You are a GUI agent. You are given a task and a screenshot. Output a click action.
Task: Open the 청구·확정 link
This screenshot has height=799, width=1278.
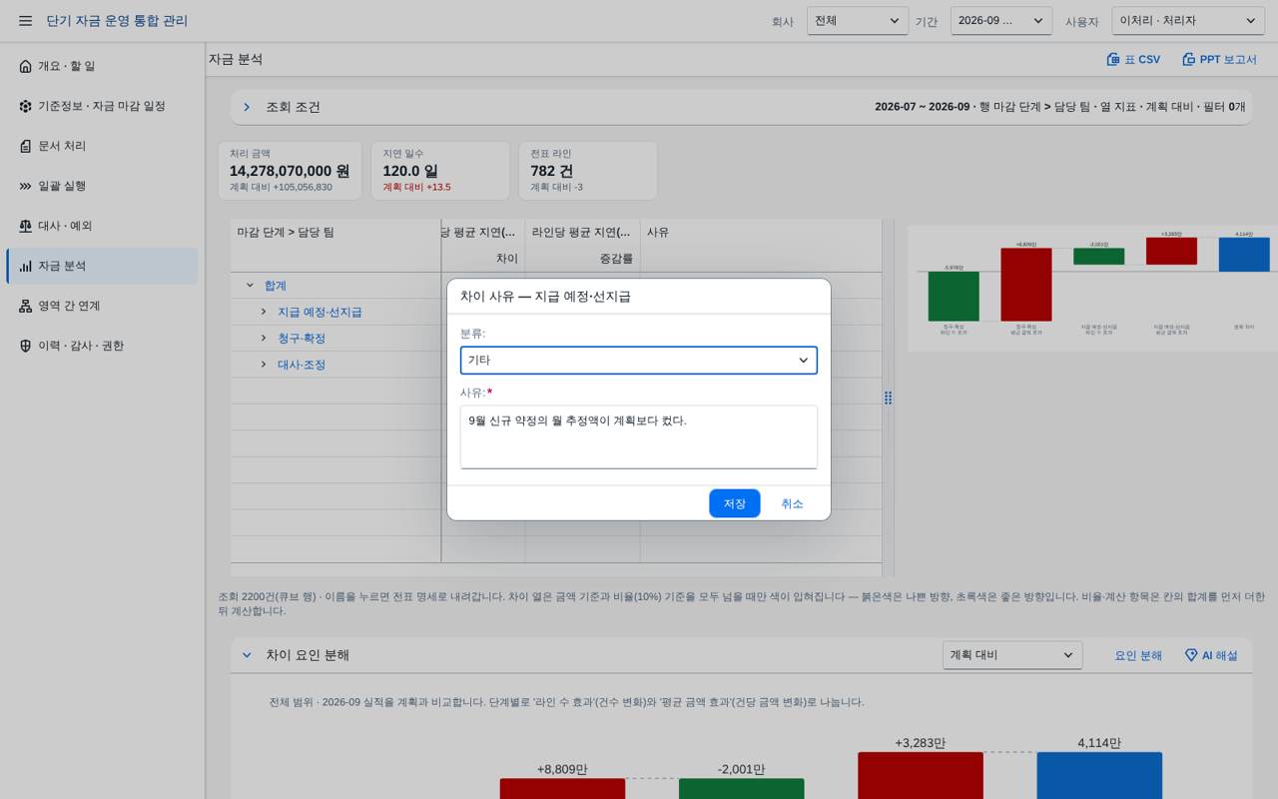[x=302, y=339]
